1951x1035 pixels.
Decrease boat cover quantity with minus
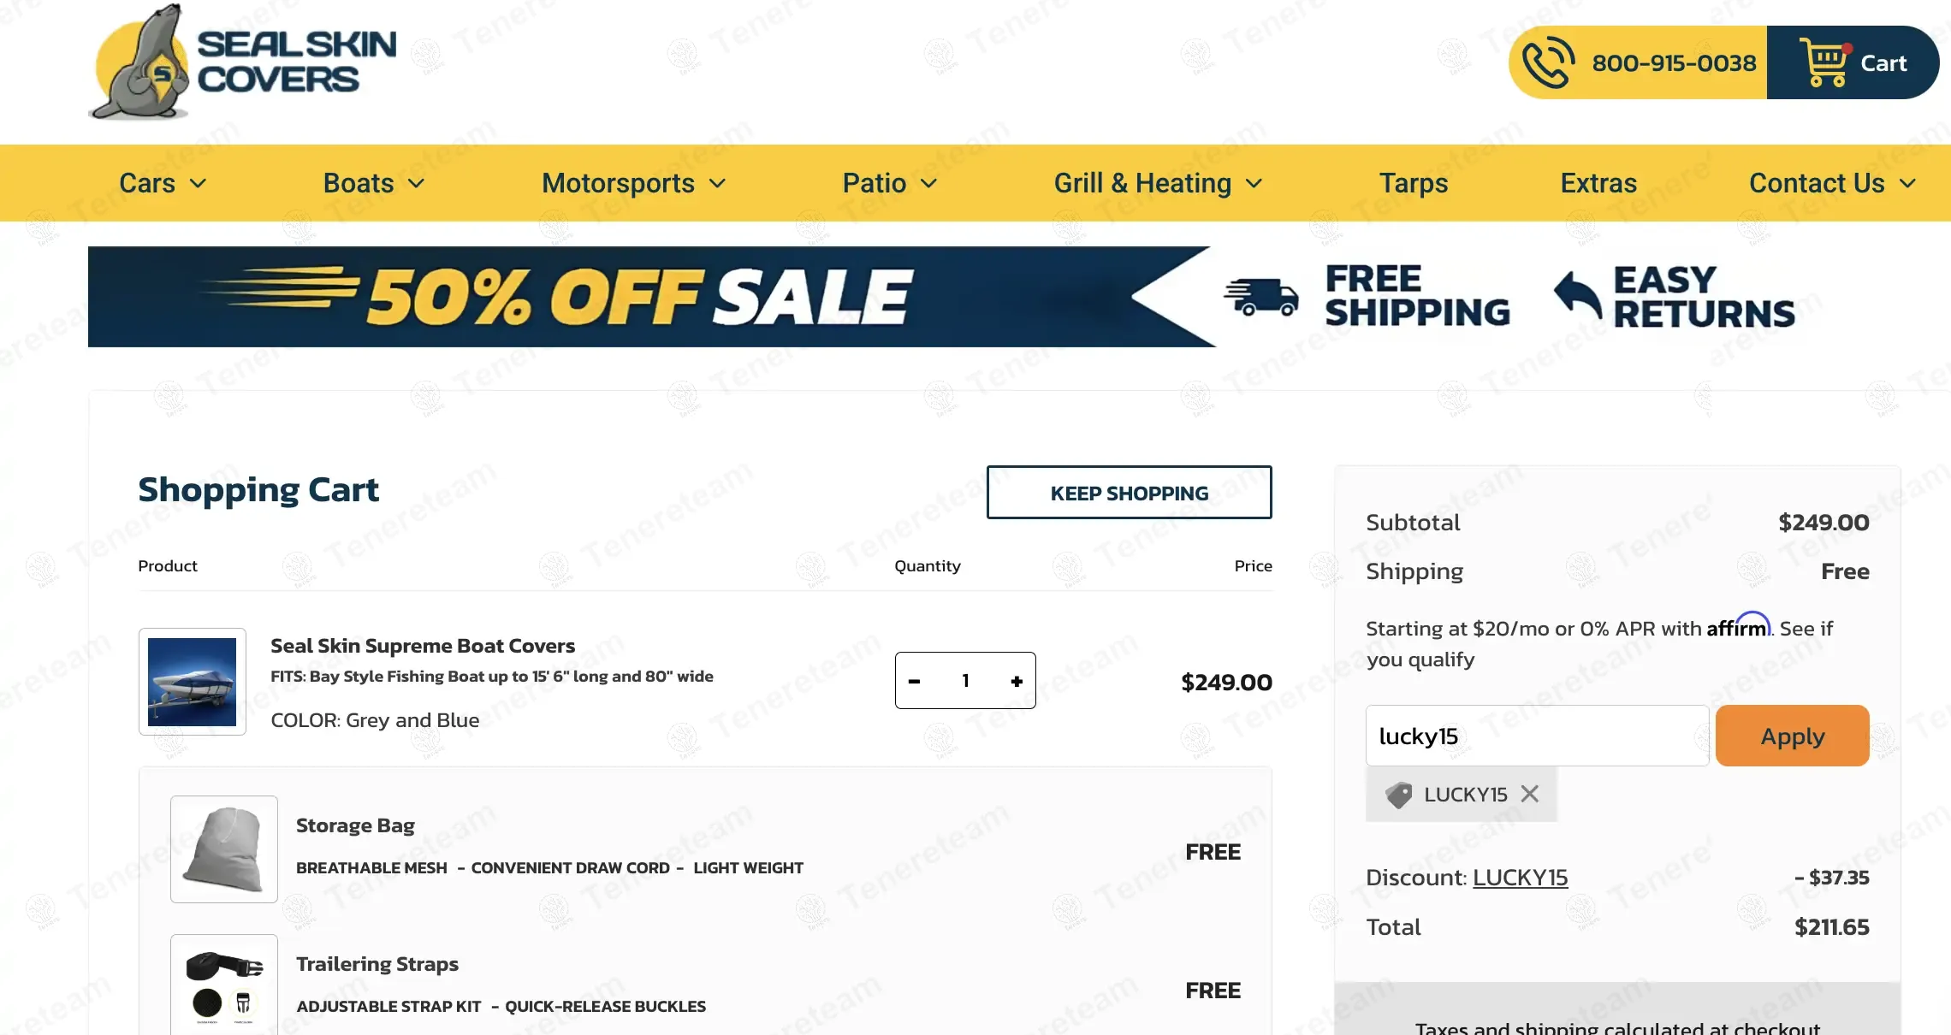(x=914, y=681)
